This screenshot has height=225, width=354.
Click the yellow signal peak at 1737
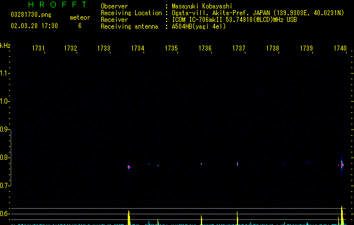click(238, 218)
